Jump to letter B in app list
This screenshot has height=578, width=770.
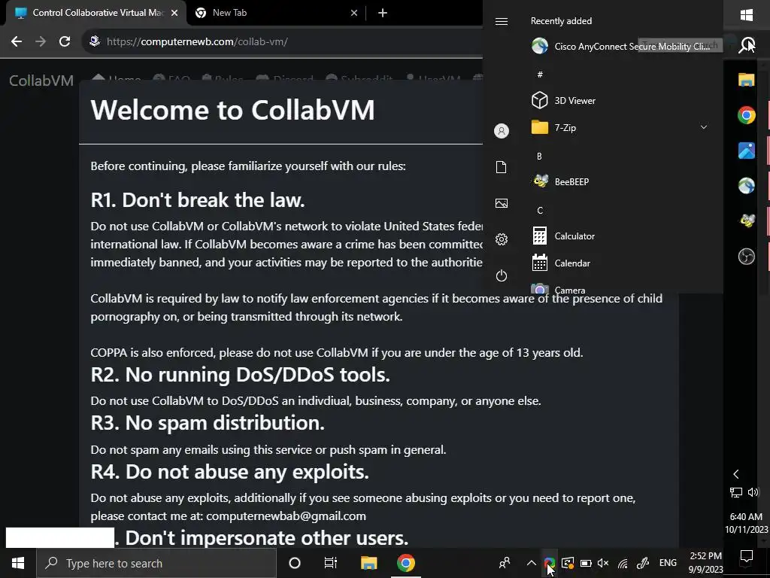pyautogui.click(x=539, y=156)
